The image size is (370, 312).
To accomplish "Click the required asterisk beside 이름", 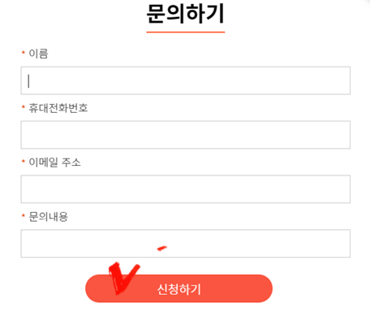I will [x=24, y=52].
